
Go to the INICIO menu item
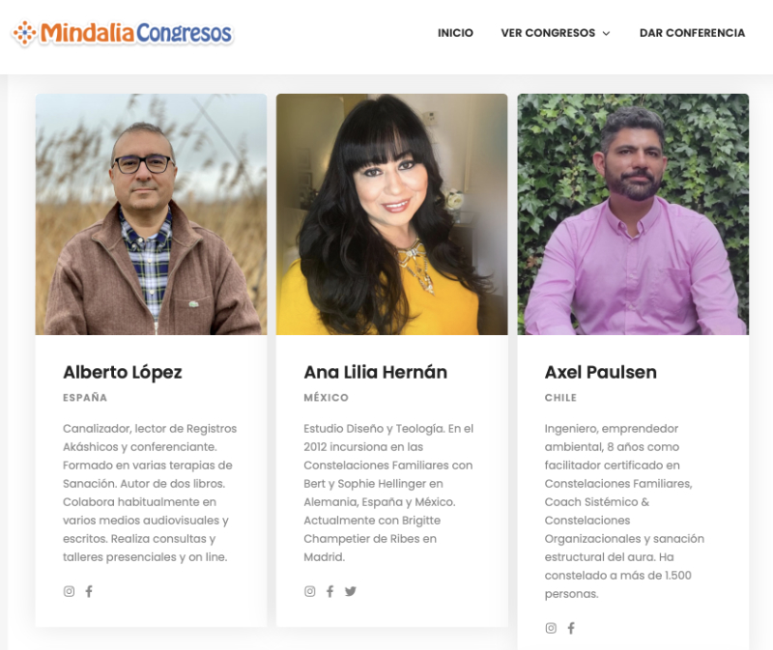pos(455,33)
